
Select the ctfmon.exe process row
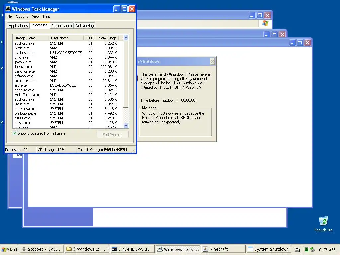point(68,76)
